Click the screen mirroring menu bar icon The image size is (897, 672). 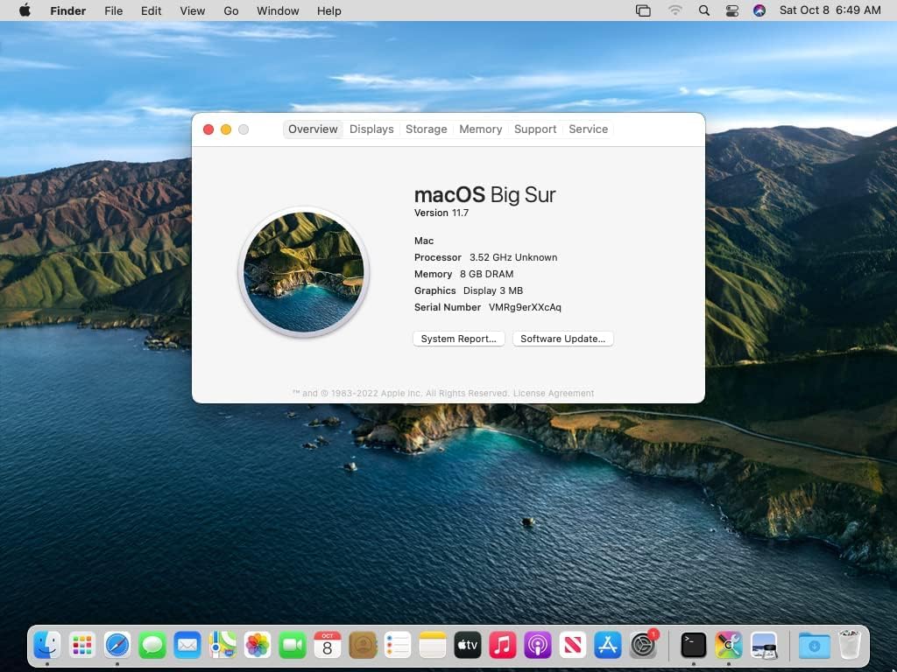tap(643, 10)
